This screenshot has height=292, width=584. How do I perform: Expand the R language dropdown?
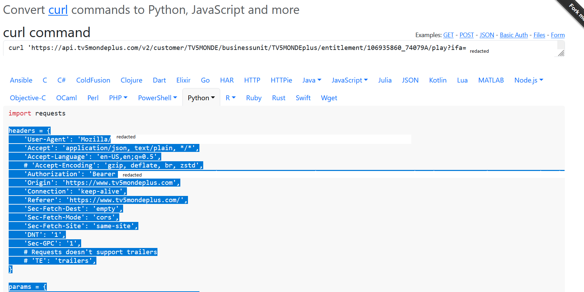231,98
